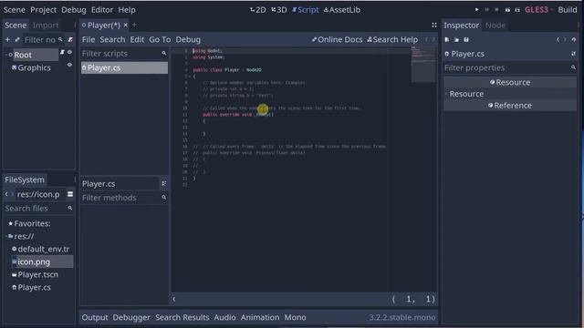Toggle alphabetical sorting of methods list
584x328 pixels.
pos(164,184)
